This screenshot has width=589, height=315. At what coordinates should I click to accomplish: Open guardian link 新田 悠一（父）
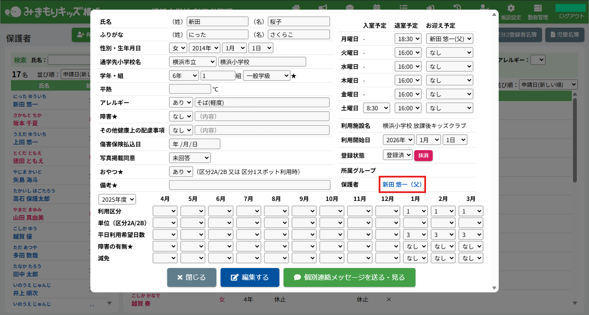[402, 184]
